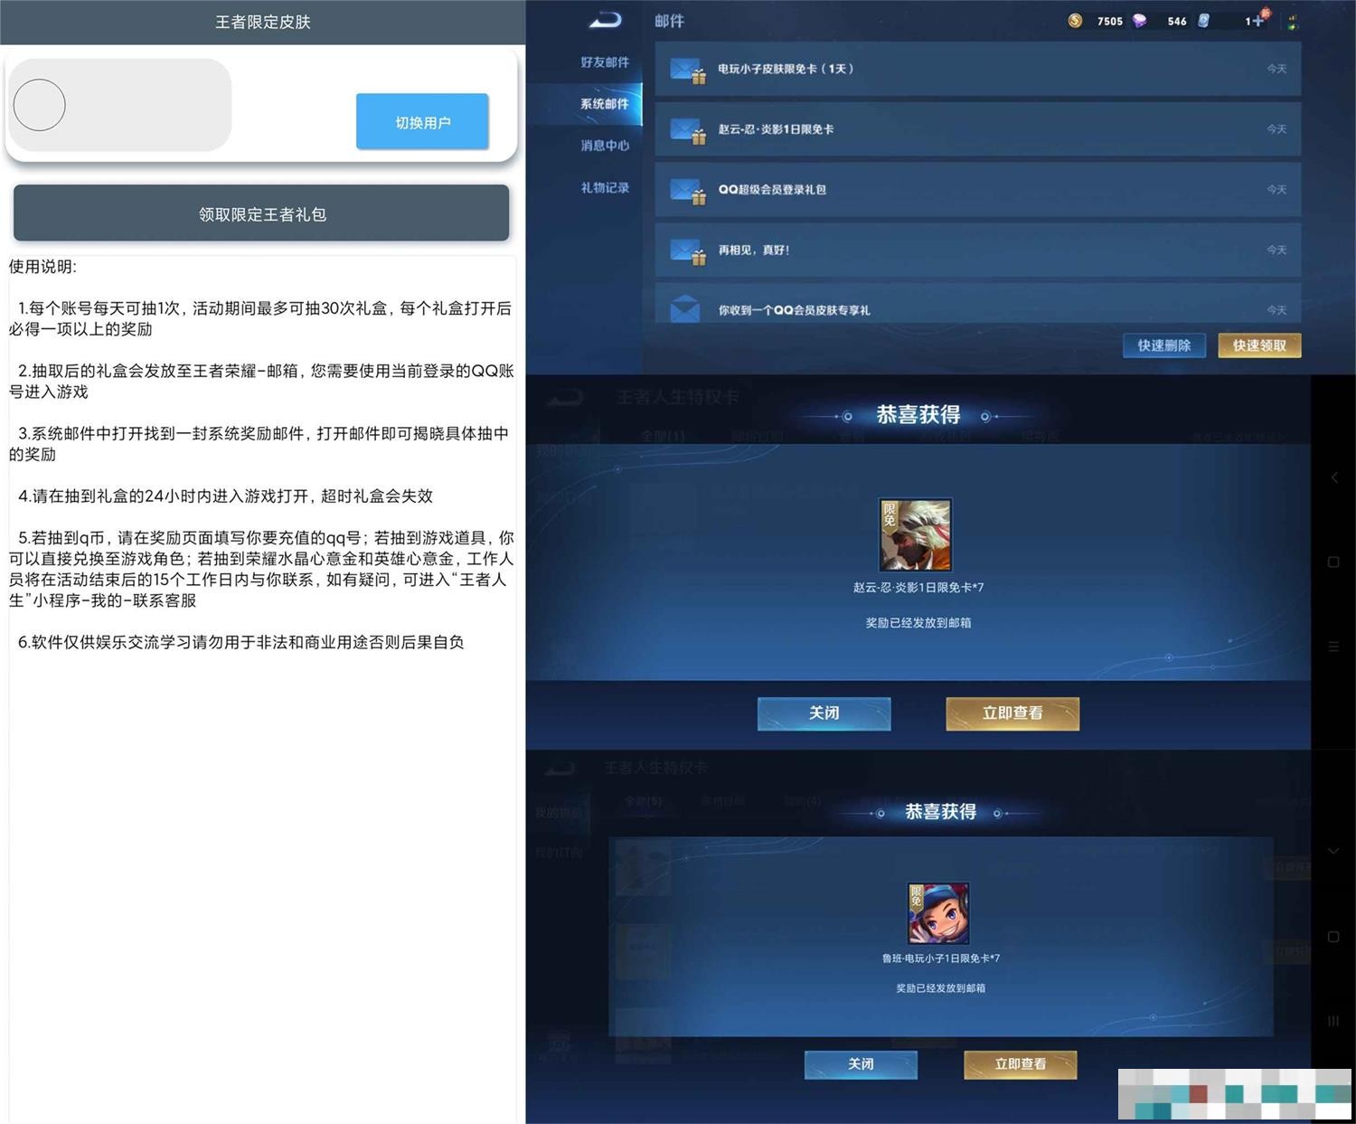Click the upper square nav icon on right edge
Screen dimensions: 1356x1124
tap(1333, 562)
